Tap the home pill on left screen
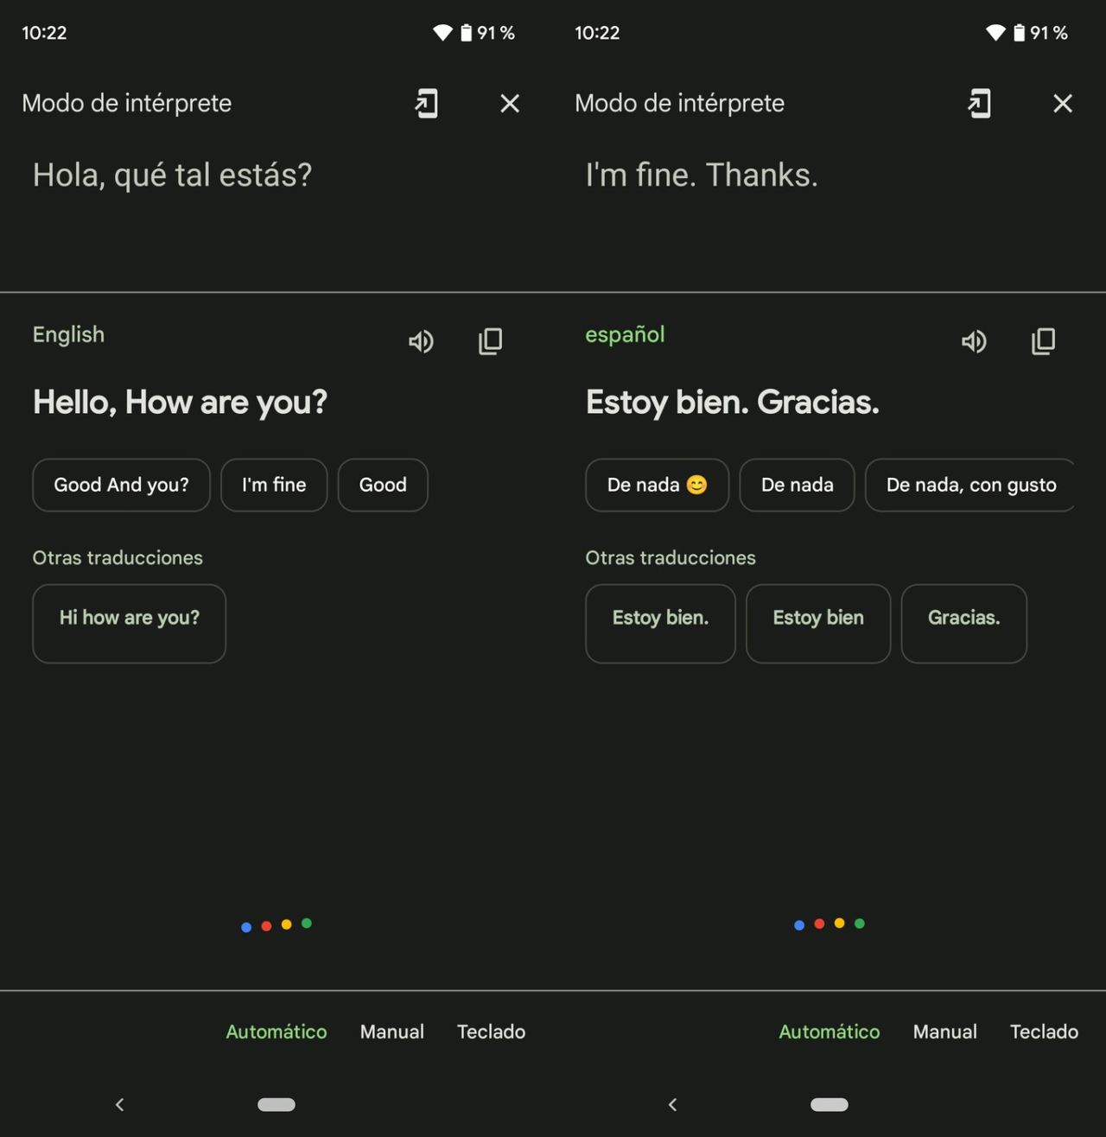The height and width of the screenshot is (1137, 1106). (276, 1104)
